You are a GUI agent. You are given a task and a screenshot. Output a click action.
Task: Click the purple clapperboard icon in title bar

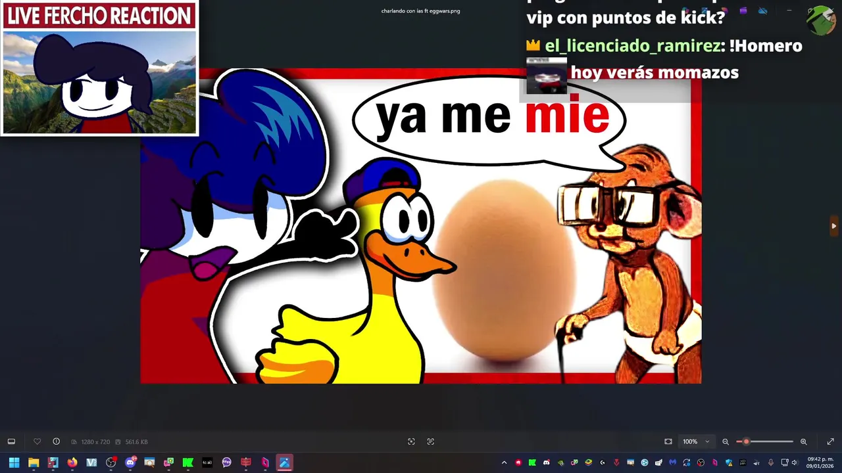tap(743, 11)
